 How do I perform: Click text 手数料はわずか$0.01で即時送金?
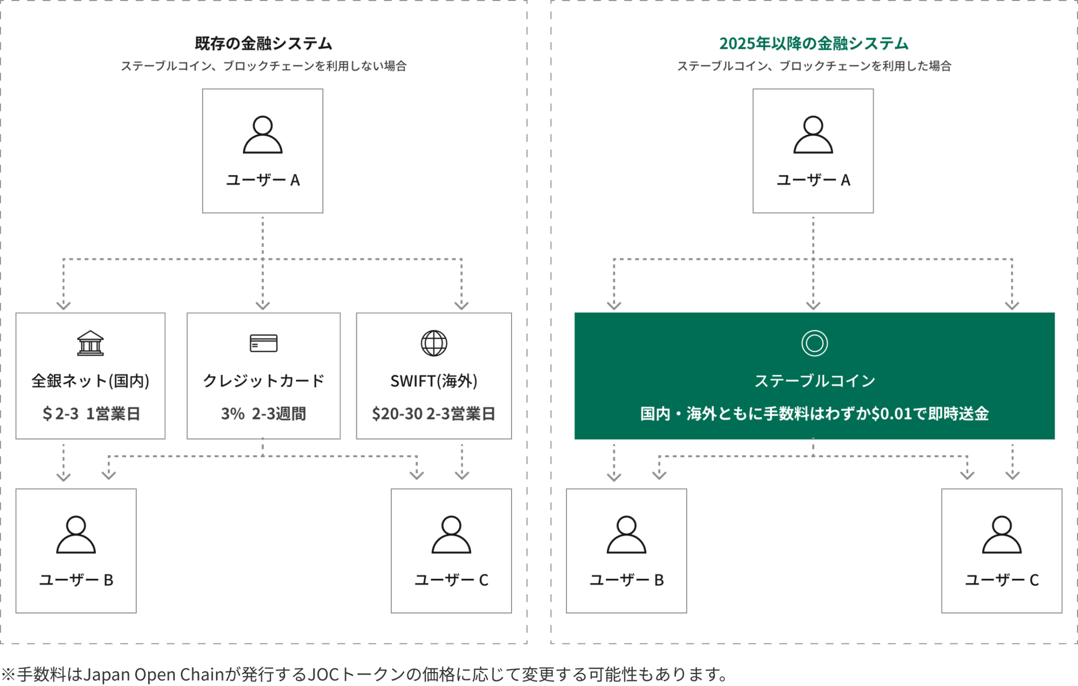point(876,414)
